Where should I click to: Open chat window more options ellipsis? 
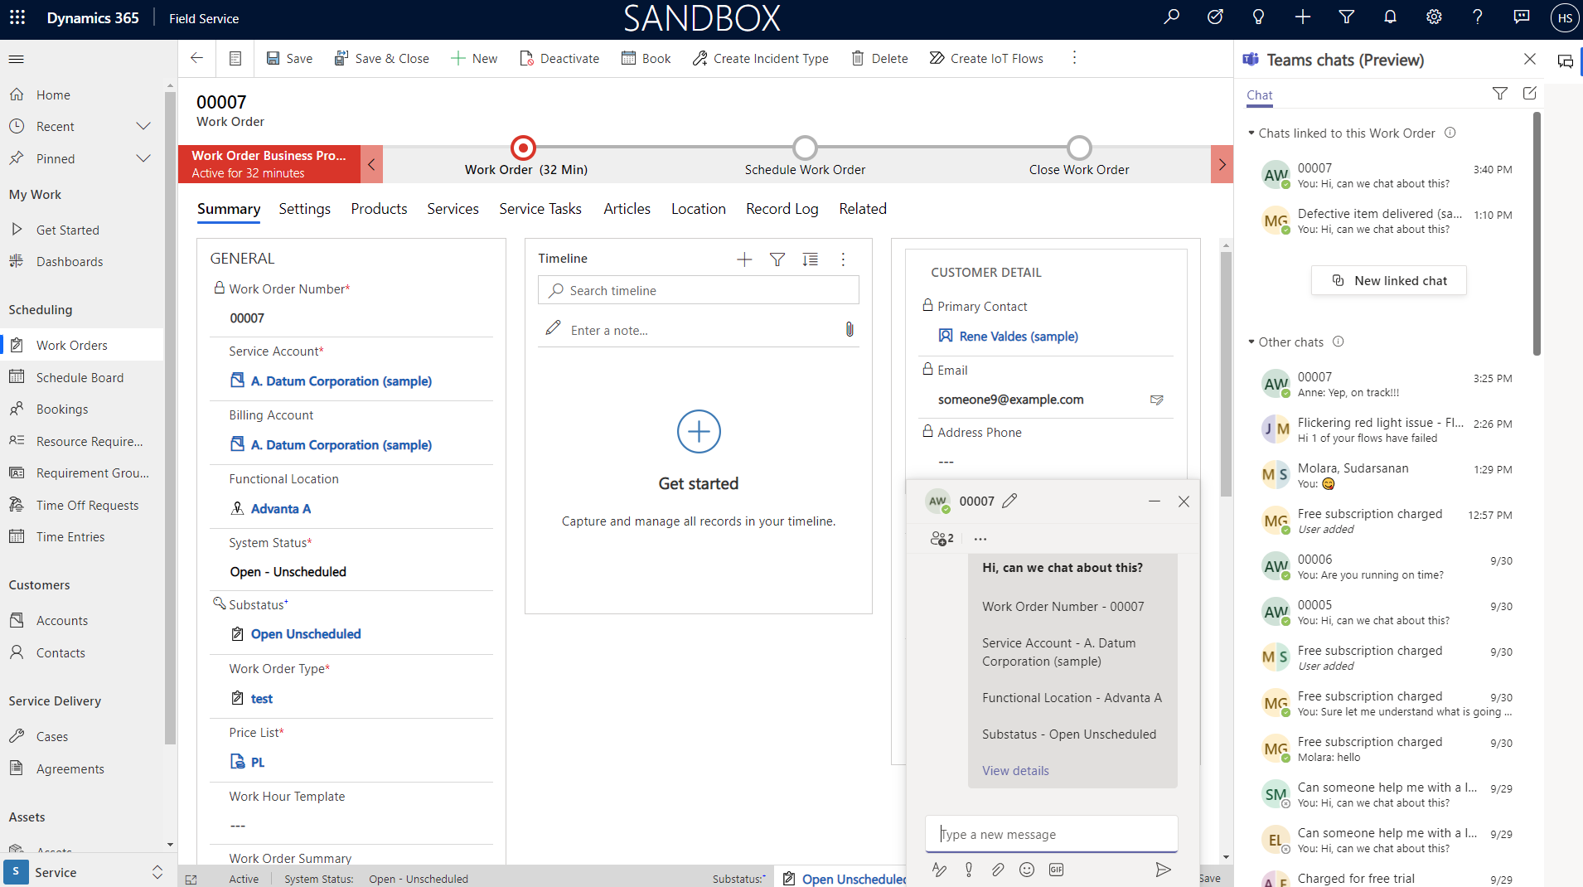980,539
